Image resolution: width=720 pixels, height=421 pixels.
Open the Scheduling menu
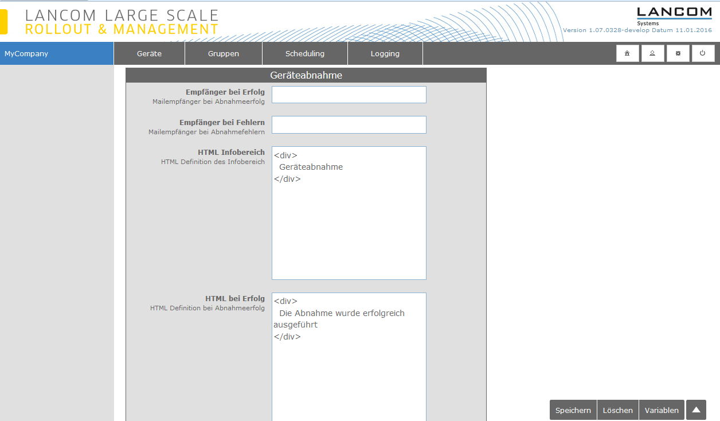304,53
